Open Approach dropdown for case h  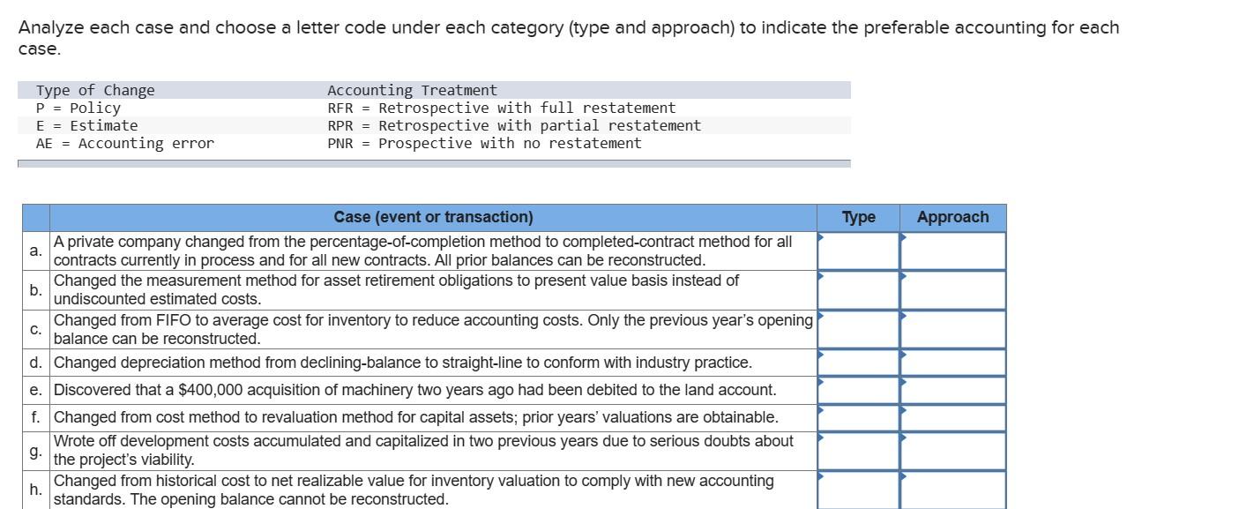click(953, 490)
